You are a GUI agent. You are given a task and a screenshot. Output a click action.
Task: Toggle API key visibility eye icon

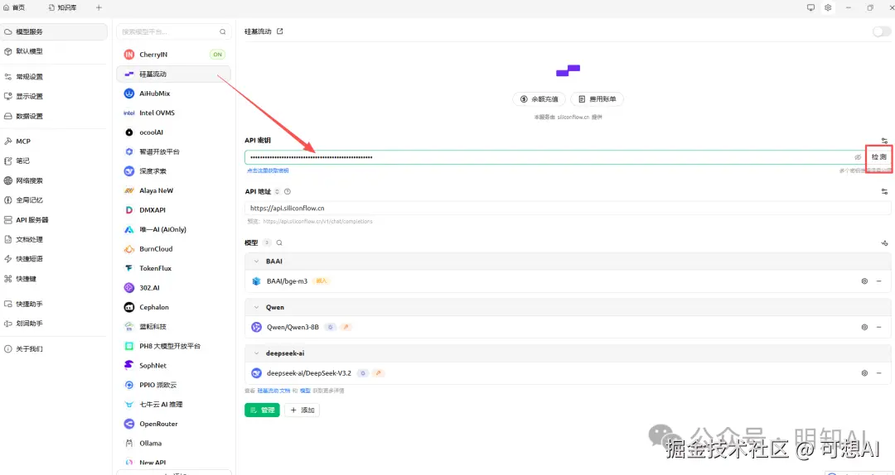(858, 157)
